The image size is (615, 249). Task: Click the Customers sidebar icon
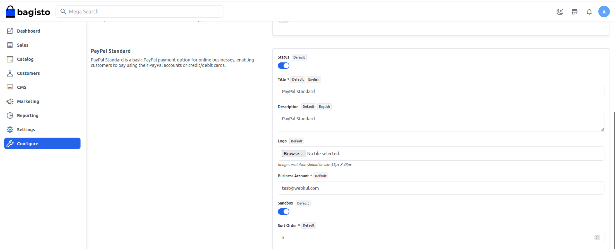[x=10, y=73]
